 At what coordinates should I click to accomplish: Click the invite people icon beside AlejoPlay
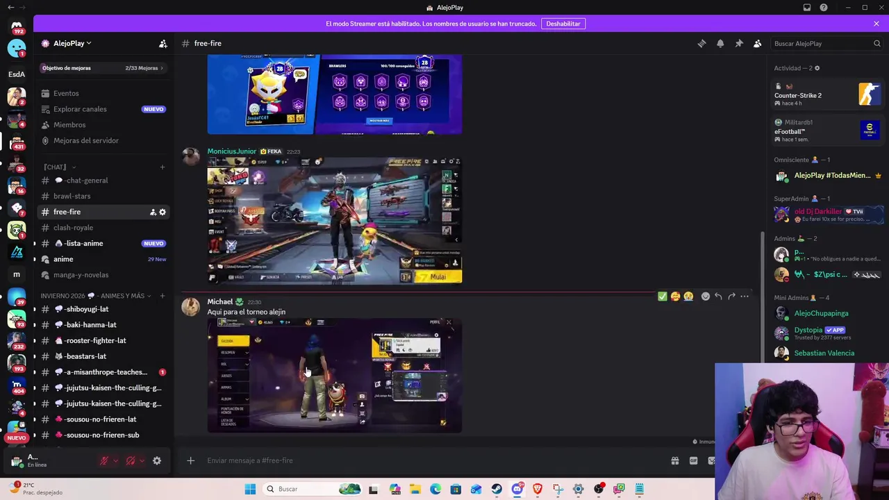[x=163, y=43]
